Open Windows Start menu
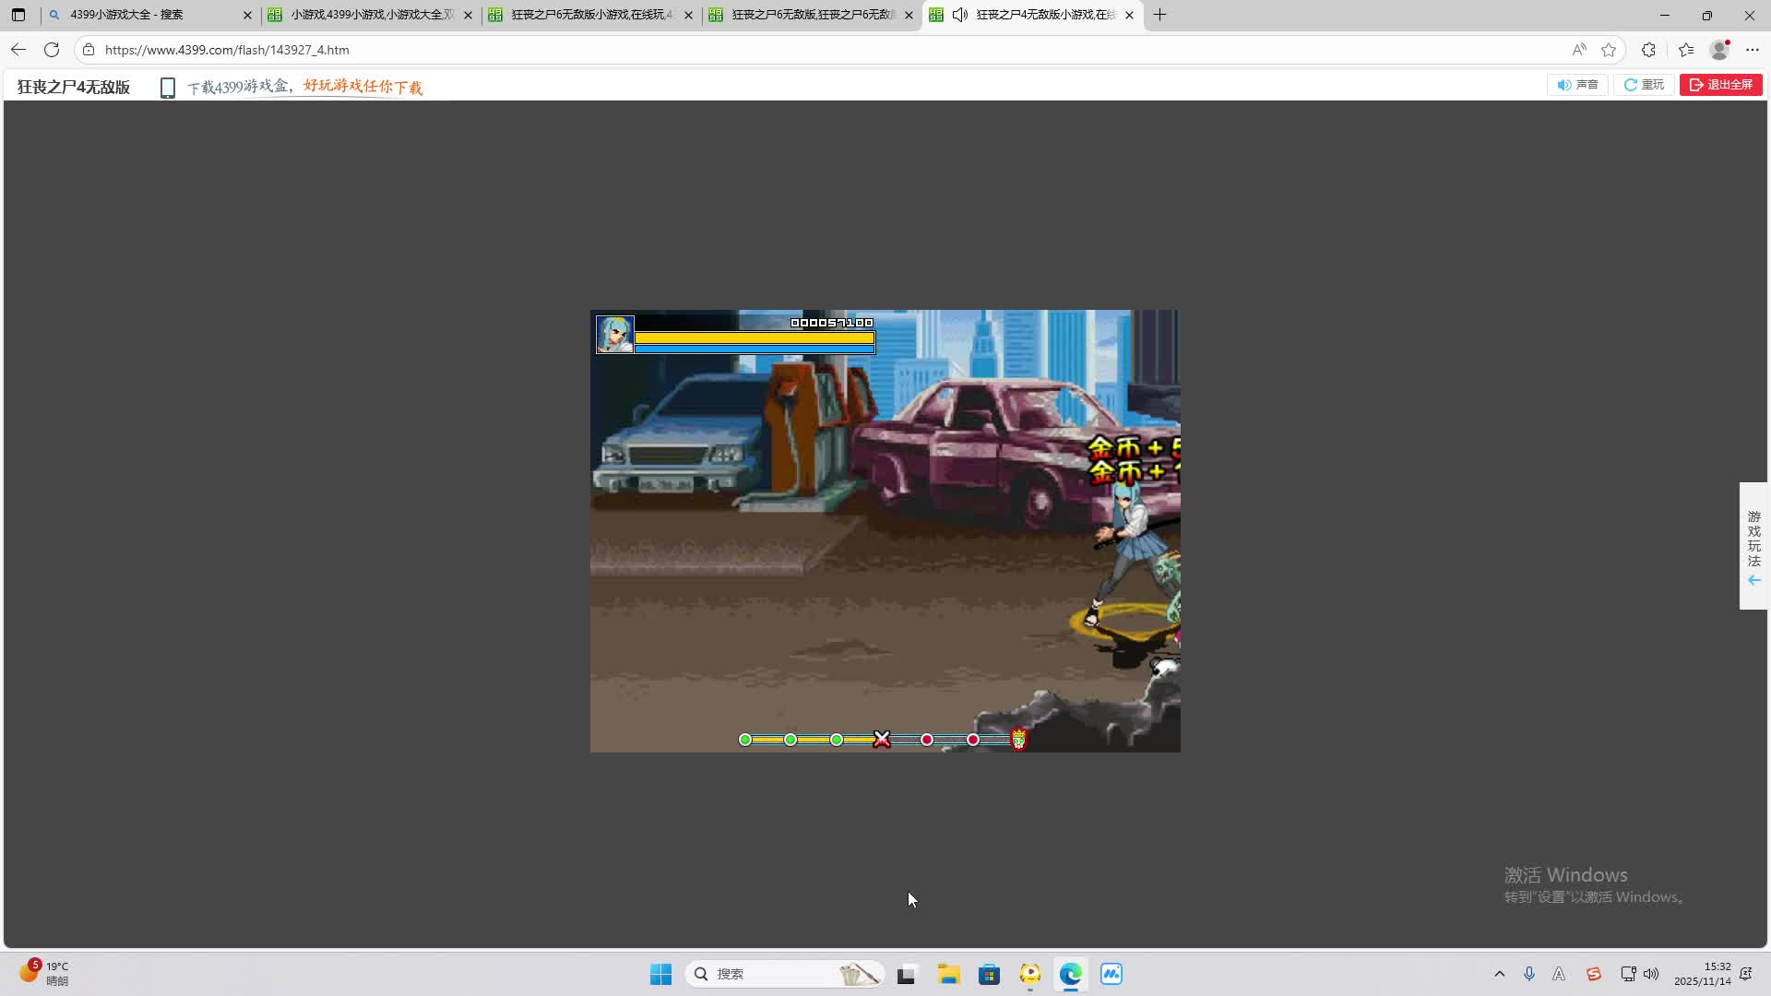Image resolution: width=1771 pixels, height=996 pixels. 660,974
